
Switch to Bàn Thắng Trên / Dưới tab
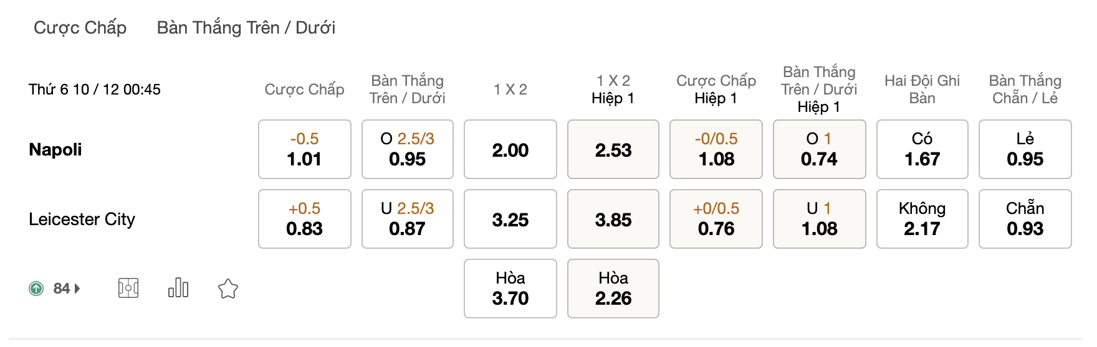point(246,27)
